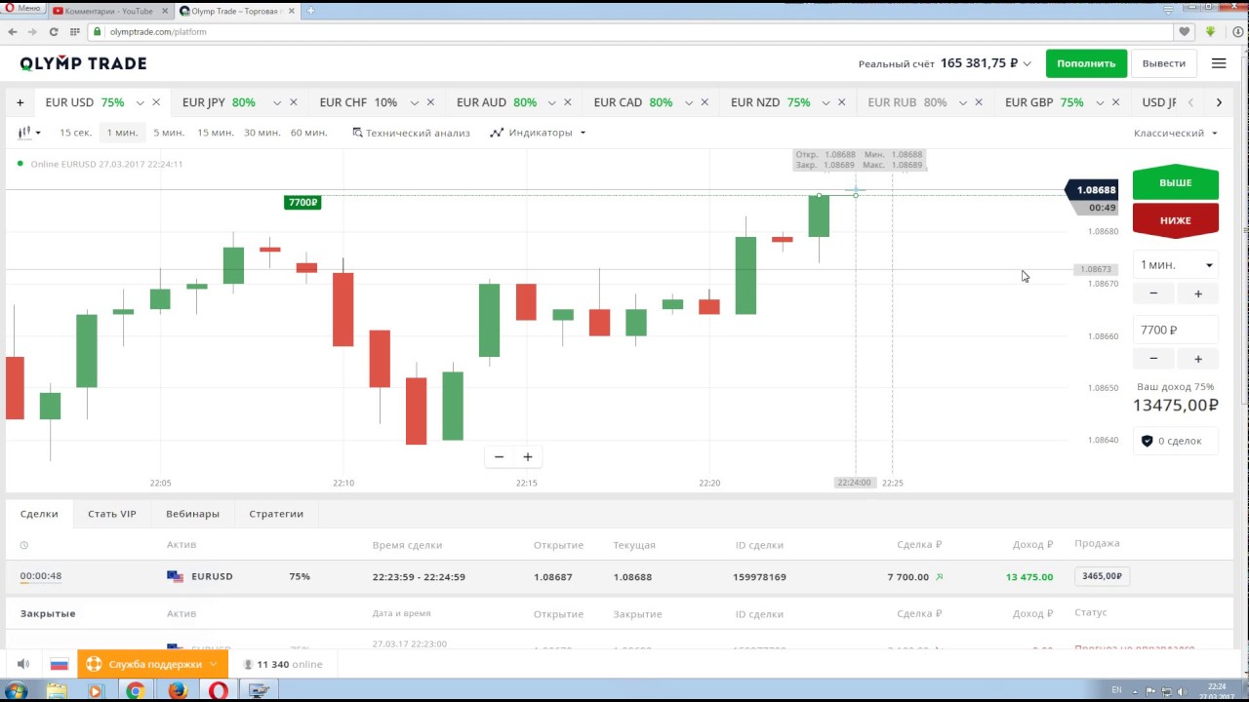
Task: Open Firefox from the Windows taskbar
Action: coord(177,690)
